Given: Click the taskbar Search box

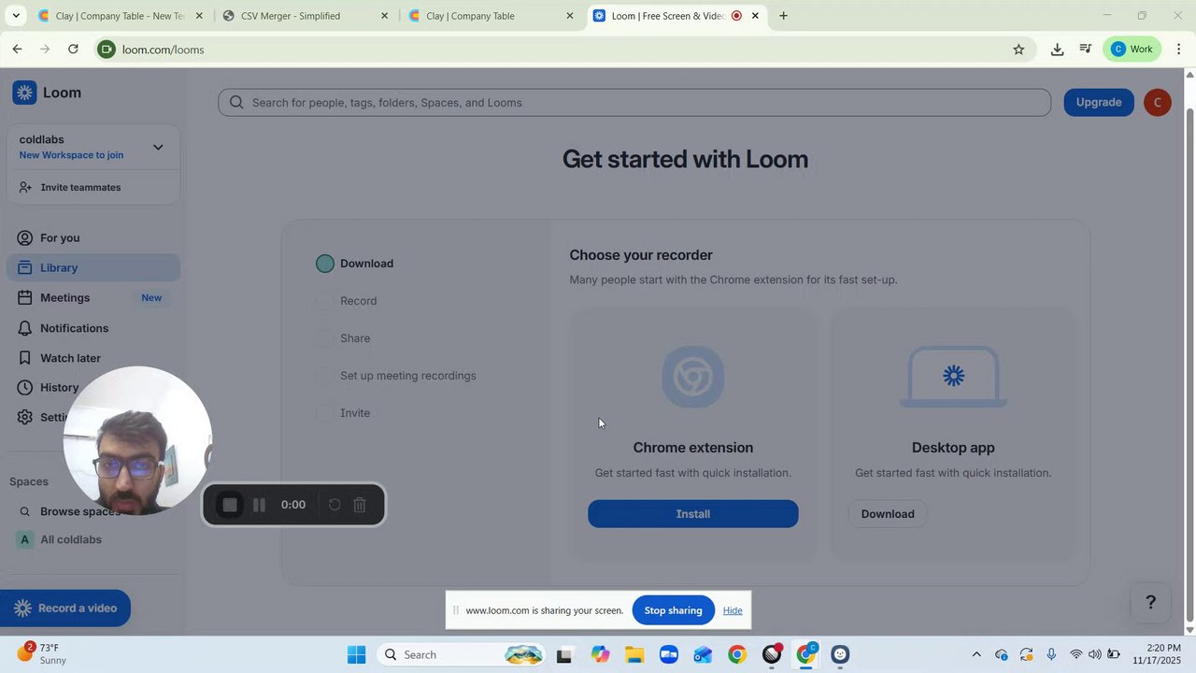Looking at the screenshot, I should [x=463, y=654].
